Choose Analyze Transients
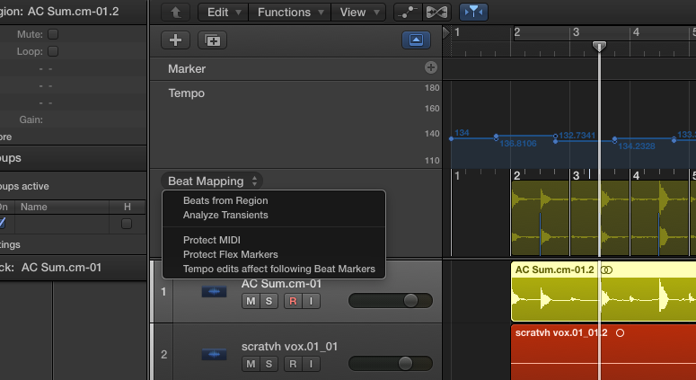Screen dimensions: 696x380 225,215
